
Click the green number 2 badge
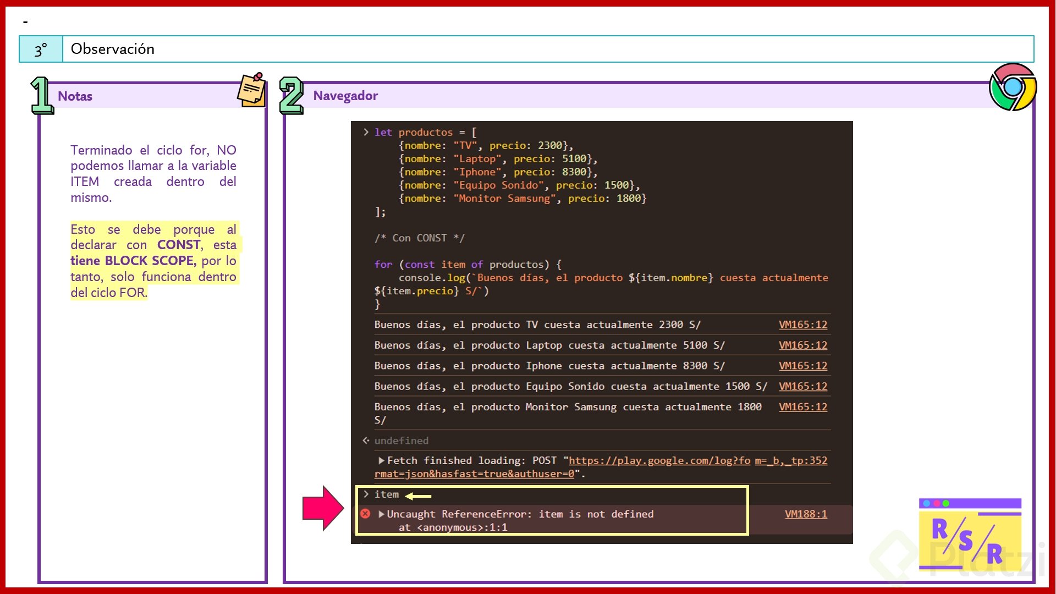(x=291, y=96)
